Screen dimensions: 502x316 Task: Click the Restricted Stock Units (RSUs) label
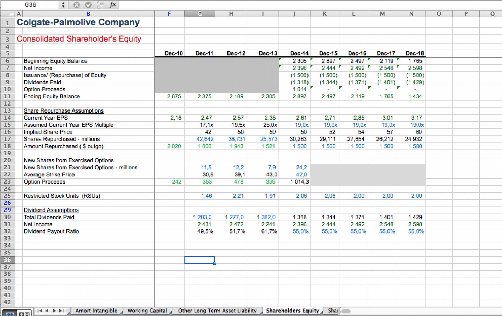(x=62, y=196)
